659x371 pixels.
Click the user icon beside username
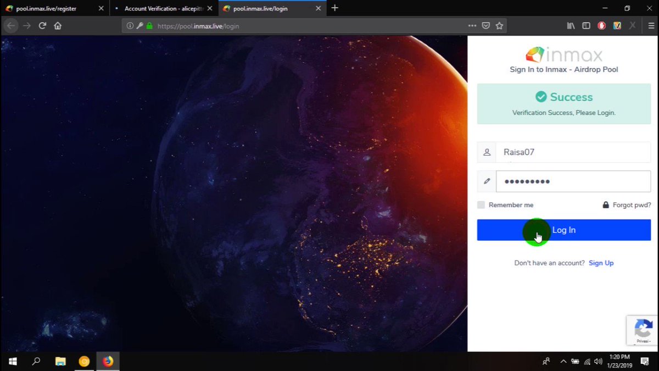pyautogui.click(x=487, y=152)
